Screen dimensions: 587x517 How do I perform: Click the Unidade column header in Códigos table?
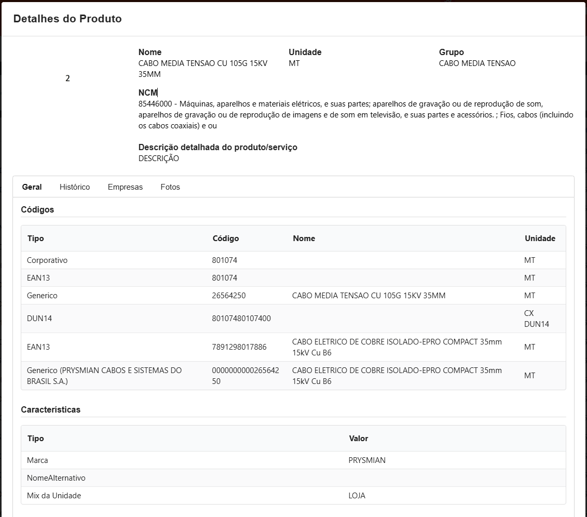click(x=540, y=238)
